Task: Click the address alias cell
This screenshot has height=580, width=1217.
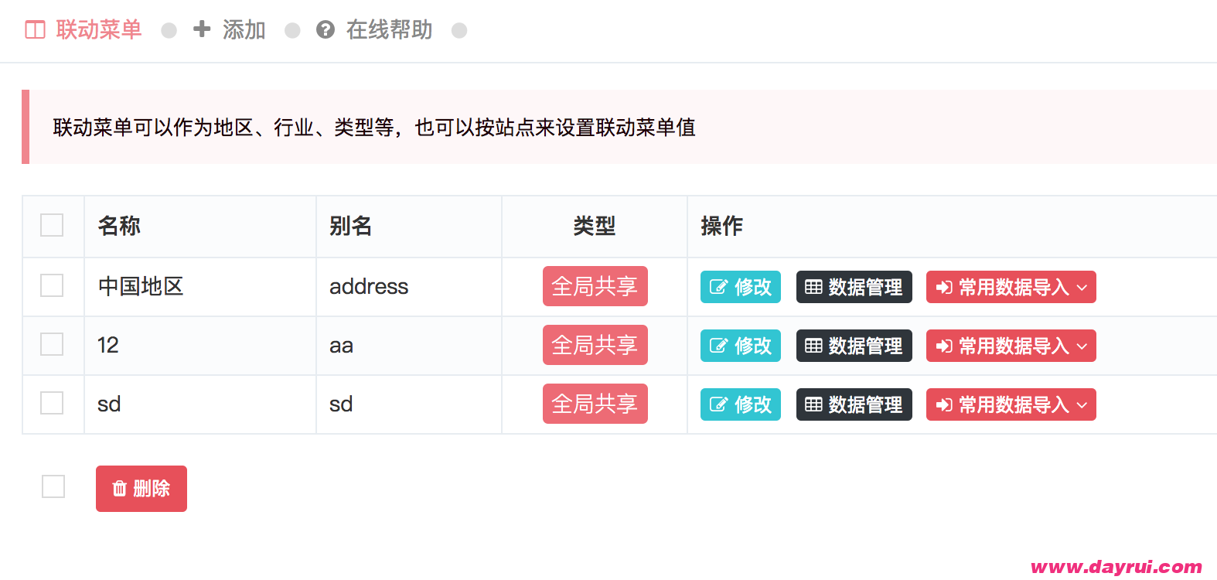Action: 409,287
